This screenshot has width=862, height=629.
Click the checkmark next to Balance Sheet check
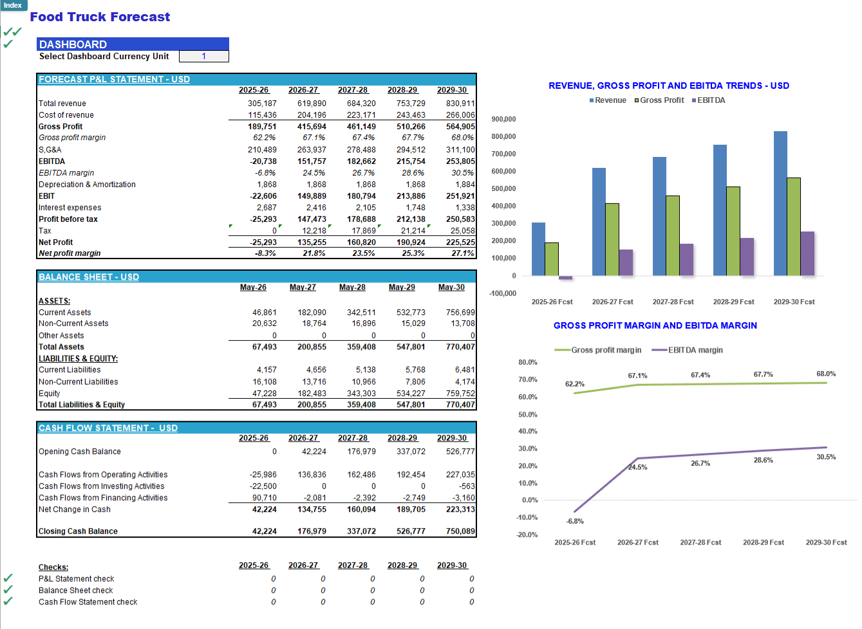coord(8,590)
